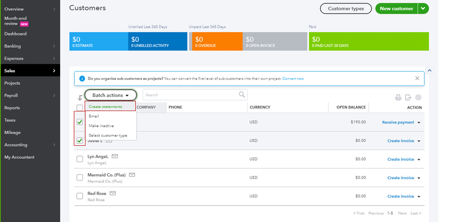
Task: Click the export to Excel icon
Action: tap(408, 97)
